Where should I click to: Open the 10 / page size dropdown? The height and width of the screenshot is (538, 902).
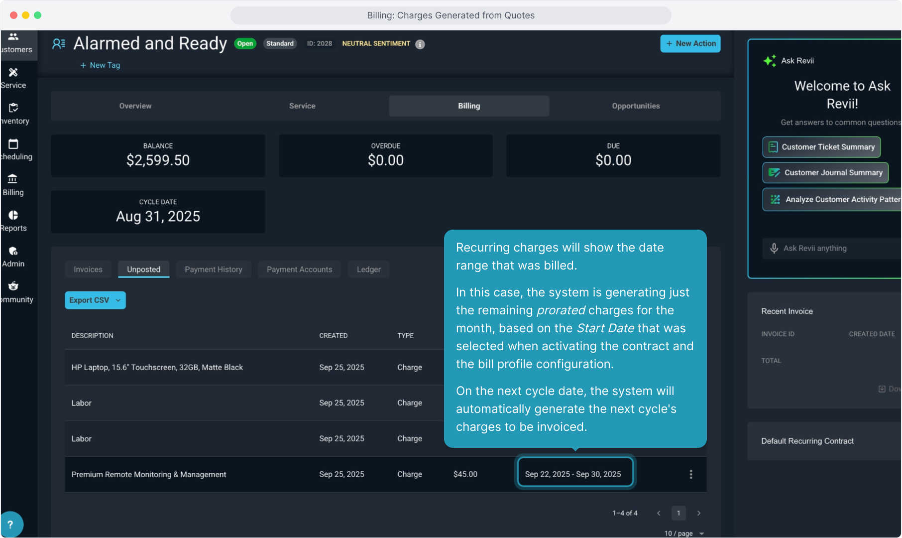pos(684,533)
